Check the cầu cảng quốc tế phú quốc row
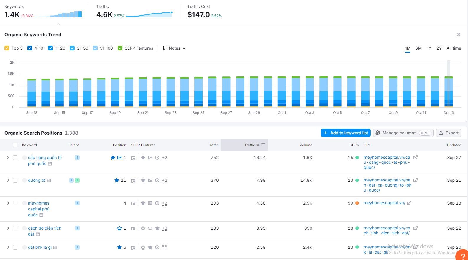The image size is (468, 260). [x=15, y=158]
